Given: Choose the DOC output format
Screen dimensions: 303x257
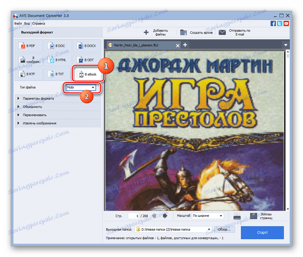Looking at the screenshot, I should 58,46.
